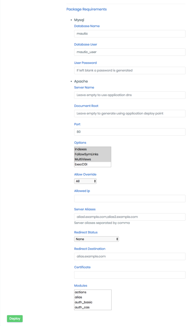Edit the Port field showing 80
The height and width of the screenshot is (326, 189).
(129, 132)
